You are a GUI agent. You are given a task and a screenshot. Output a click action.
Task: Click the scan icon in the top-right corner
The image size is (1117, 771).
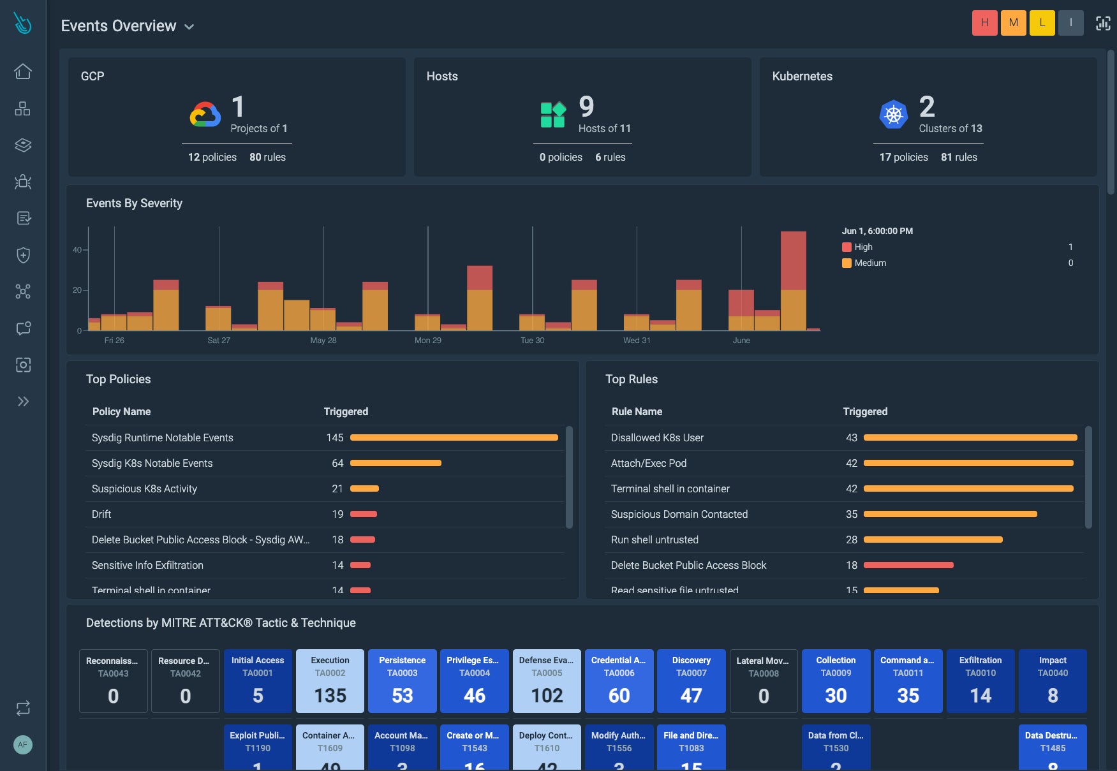[x=1103, y=24]
